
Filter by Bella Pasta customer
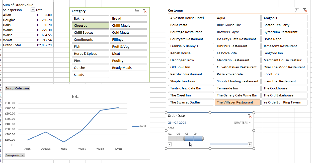(191, 25)
